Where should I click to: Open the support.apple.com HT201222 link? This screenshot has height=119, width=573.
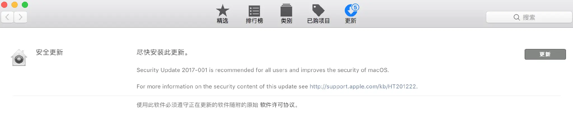click(363, 86)
